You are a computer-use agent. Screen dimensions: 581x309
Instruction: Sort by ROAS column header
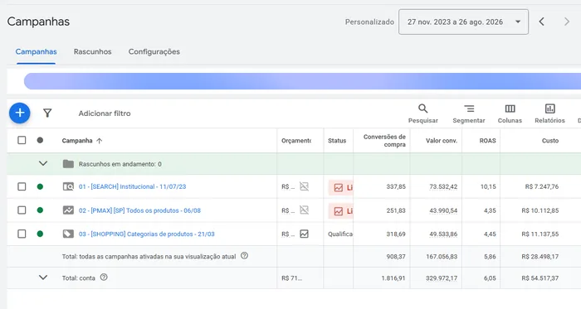coord(488,141)
